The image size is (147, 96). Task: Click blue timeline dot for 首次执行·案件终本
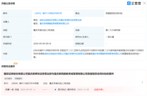click(x=55, y=90)
